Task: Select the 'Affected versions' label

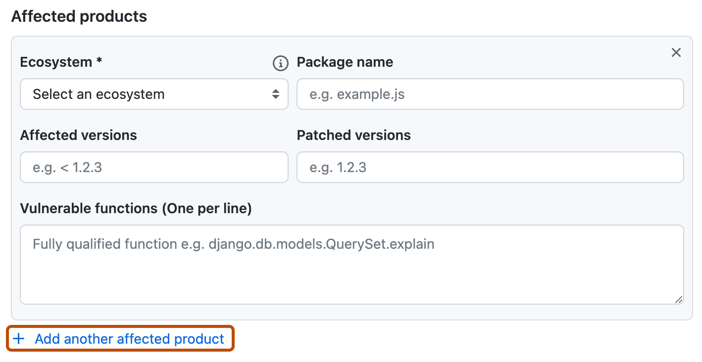Action: click(78, 135)
